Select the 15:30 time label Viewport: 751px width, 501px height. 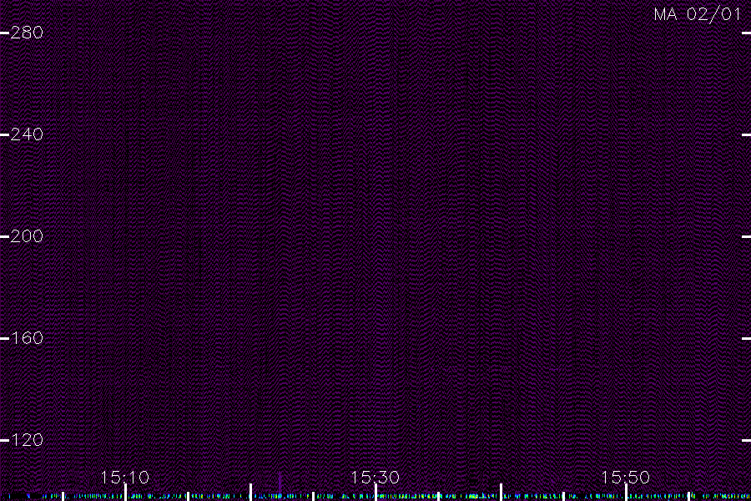click(375, 478)
